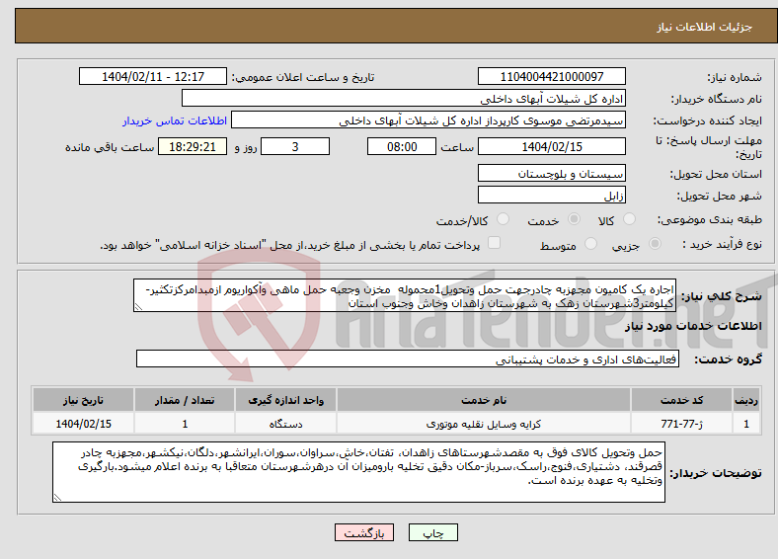Click the quantity cell showing 1 in the تعداد / مقدار column
Viewport: 778px width, 559px height.
pyautogui.click(x=185, y=424)
